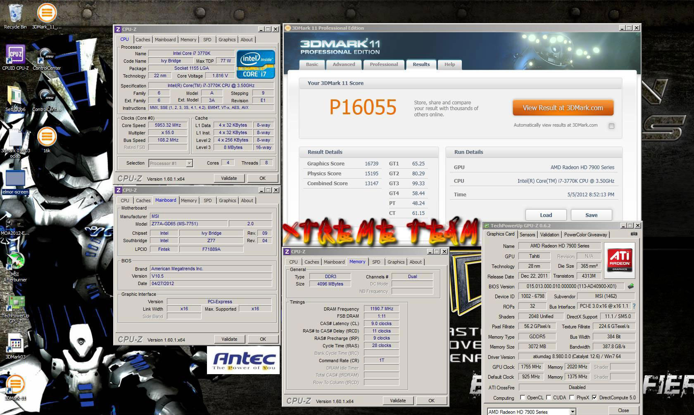Click the Close button in GPU-Z
Viewport: 694px width, 415px height.
(x=623, y=410)
